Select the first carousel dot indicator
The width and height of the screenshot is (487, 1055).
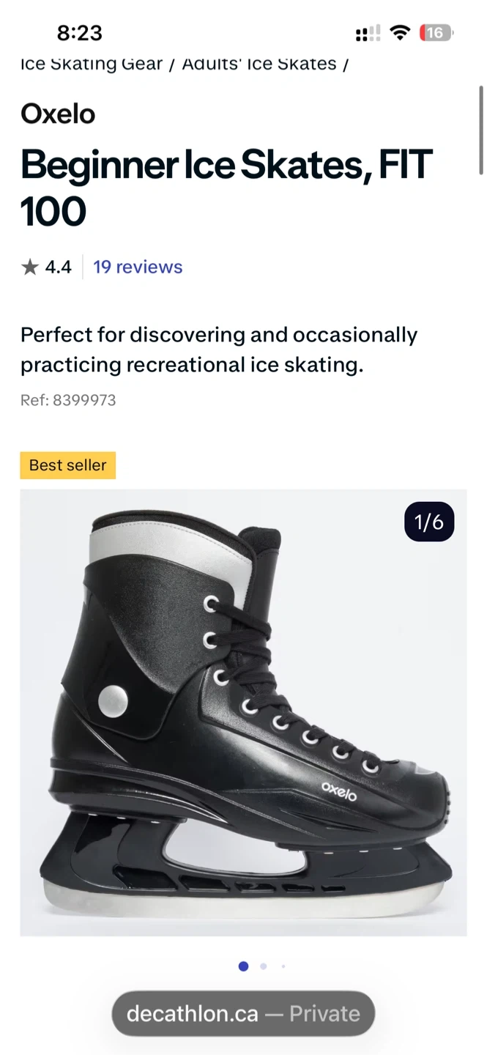[244, 966]
